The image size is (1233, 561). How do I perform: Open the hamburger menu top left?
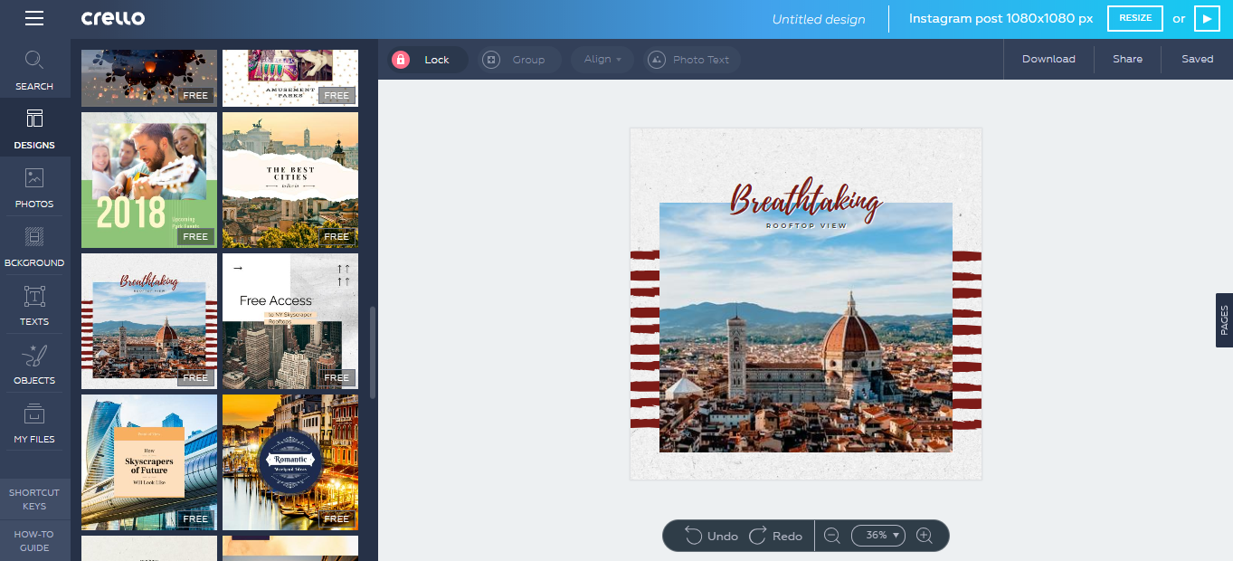coord(34,18)
